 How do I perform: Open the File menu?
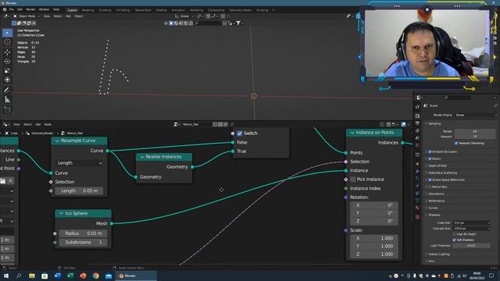click(x=12, y=9)
